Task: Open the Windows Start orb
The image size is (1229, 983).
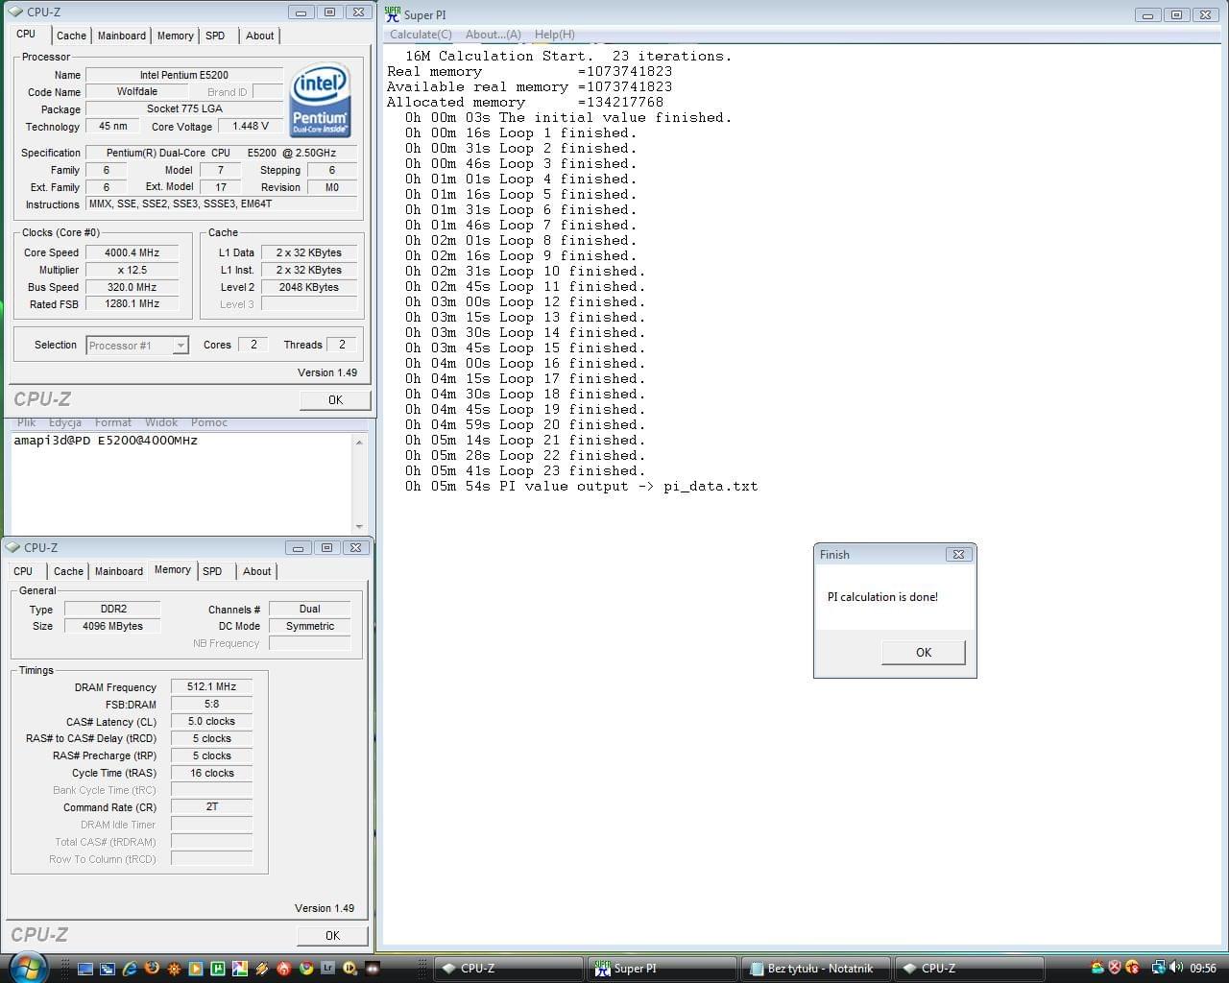Action: click(x=28, y=968)
